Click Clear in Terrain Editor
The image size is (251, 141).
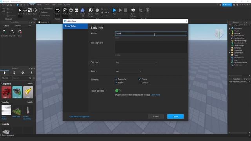pos(20,33)
